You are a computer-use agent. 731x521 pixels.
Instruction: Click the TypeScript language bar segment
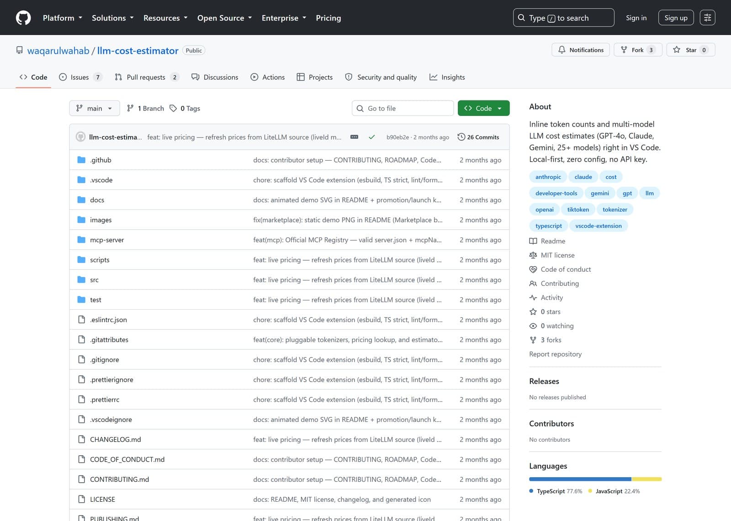coord(580,479)
